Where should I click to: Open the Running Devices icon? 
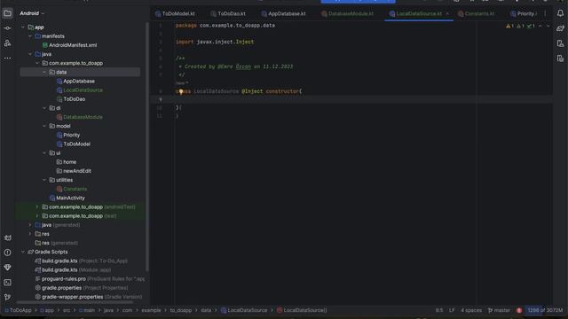pos(560,58)
